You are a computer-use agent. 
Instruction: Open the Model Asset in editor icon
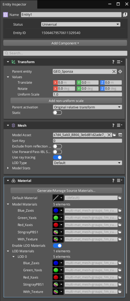(x=120, y=135)
